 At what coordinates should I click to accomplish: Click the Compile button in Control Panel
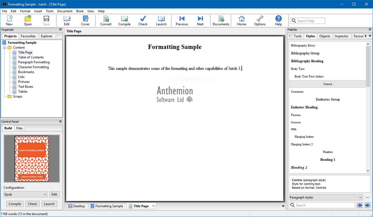pyautogui.click(x=15, y=204)
